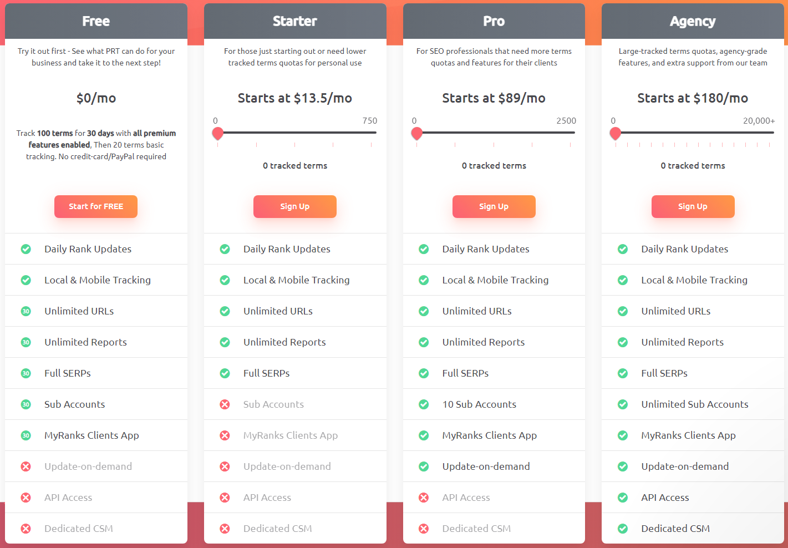This screenshot has width=788, height=548.
Task: Click the green check beside Daily Rank Updates in Pro
Action: tap(424, 248)
